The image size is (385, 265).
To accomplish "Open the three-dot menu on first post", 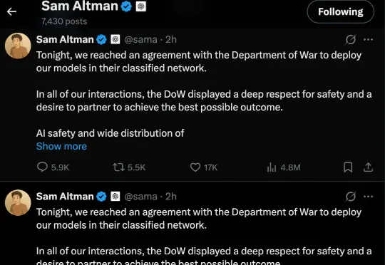I will 368,39.
